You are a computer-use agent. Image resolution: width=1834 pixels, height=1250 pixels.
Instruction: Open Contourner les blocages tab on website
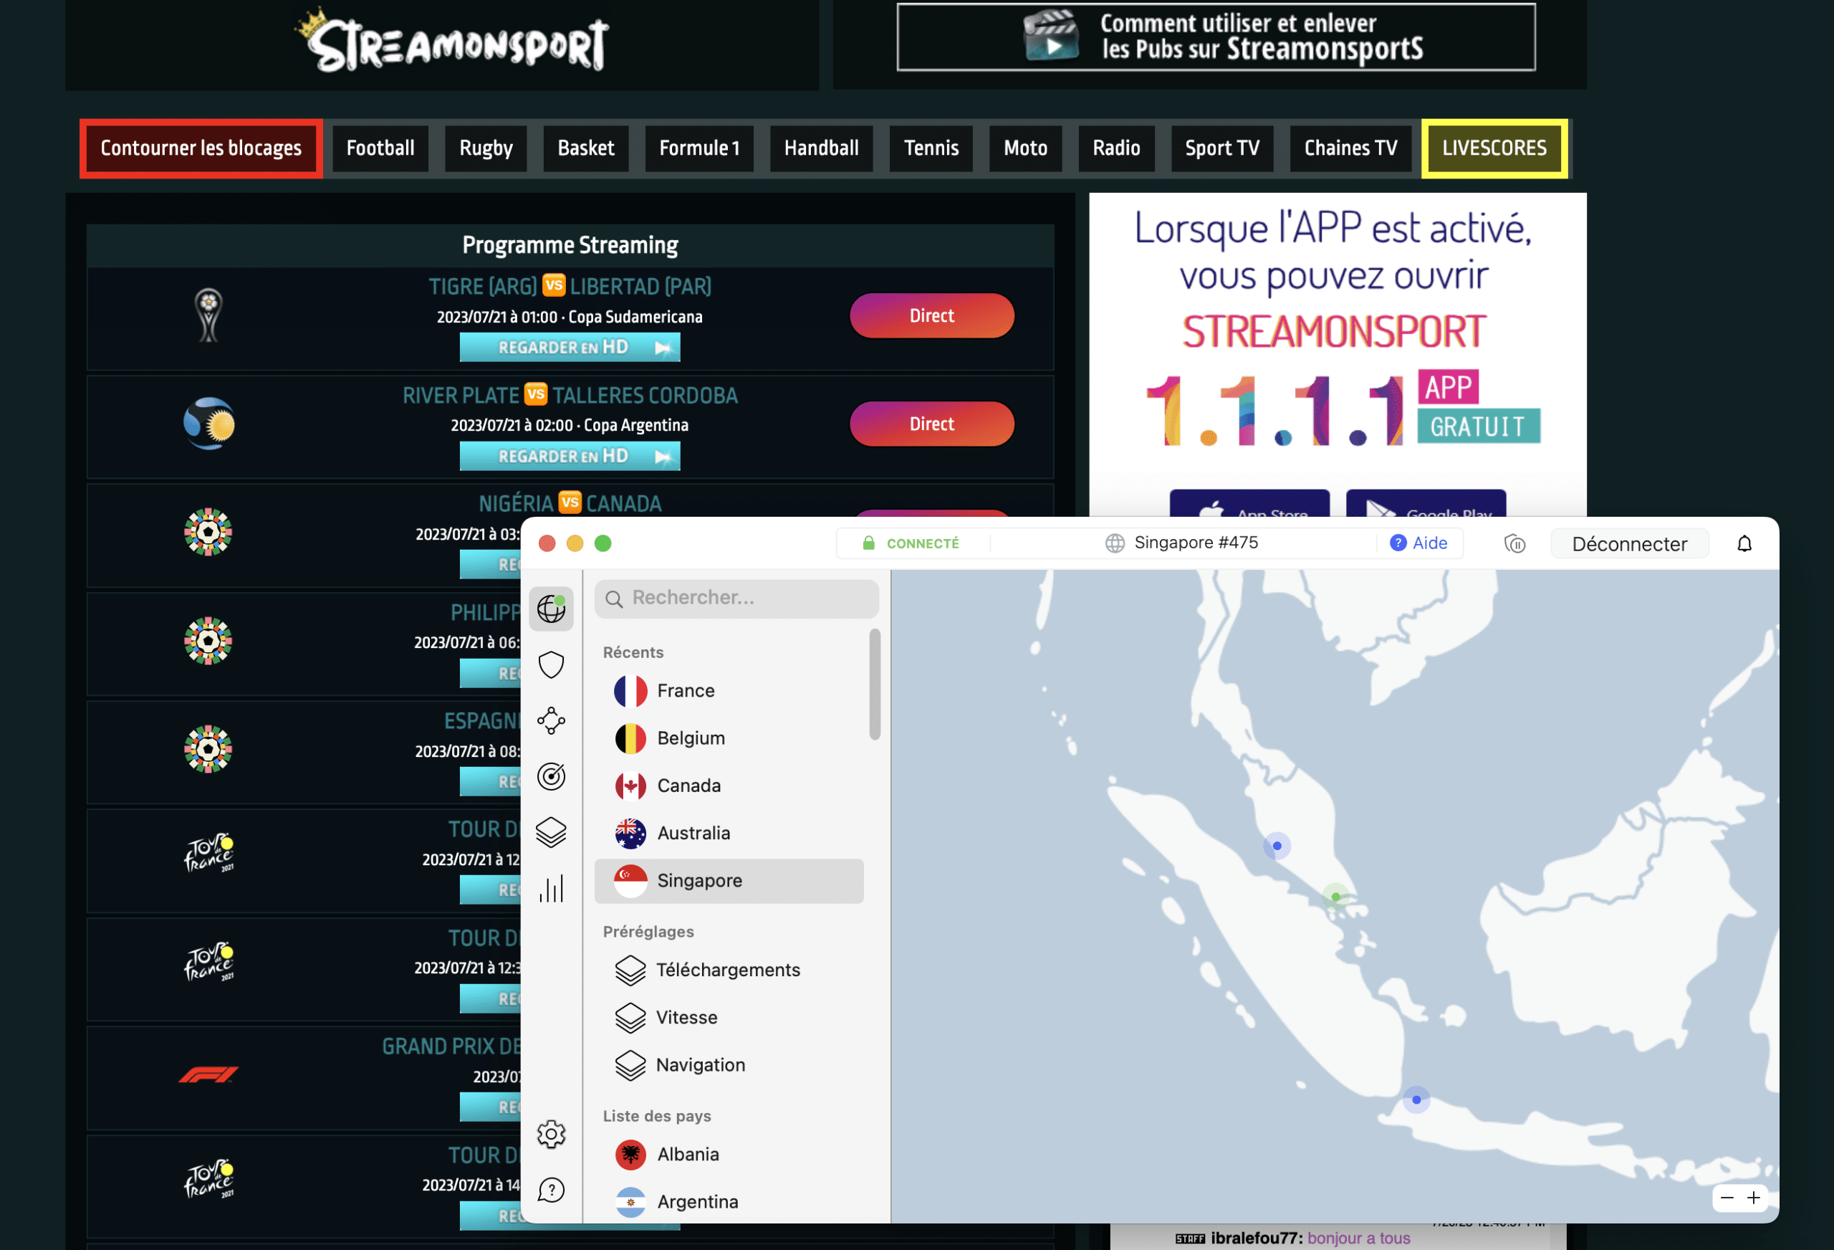point(201,148)
